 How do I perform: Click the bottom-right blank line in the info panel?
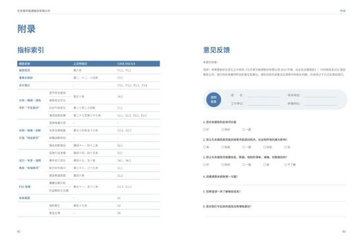(320, 105)
